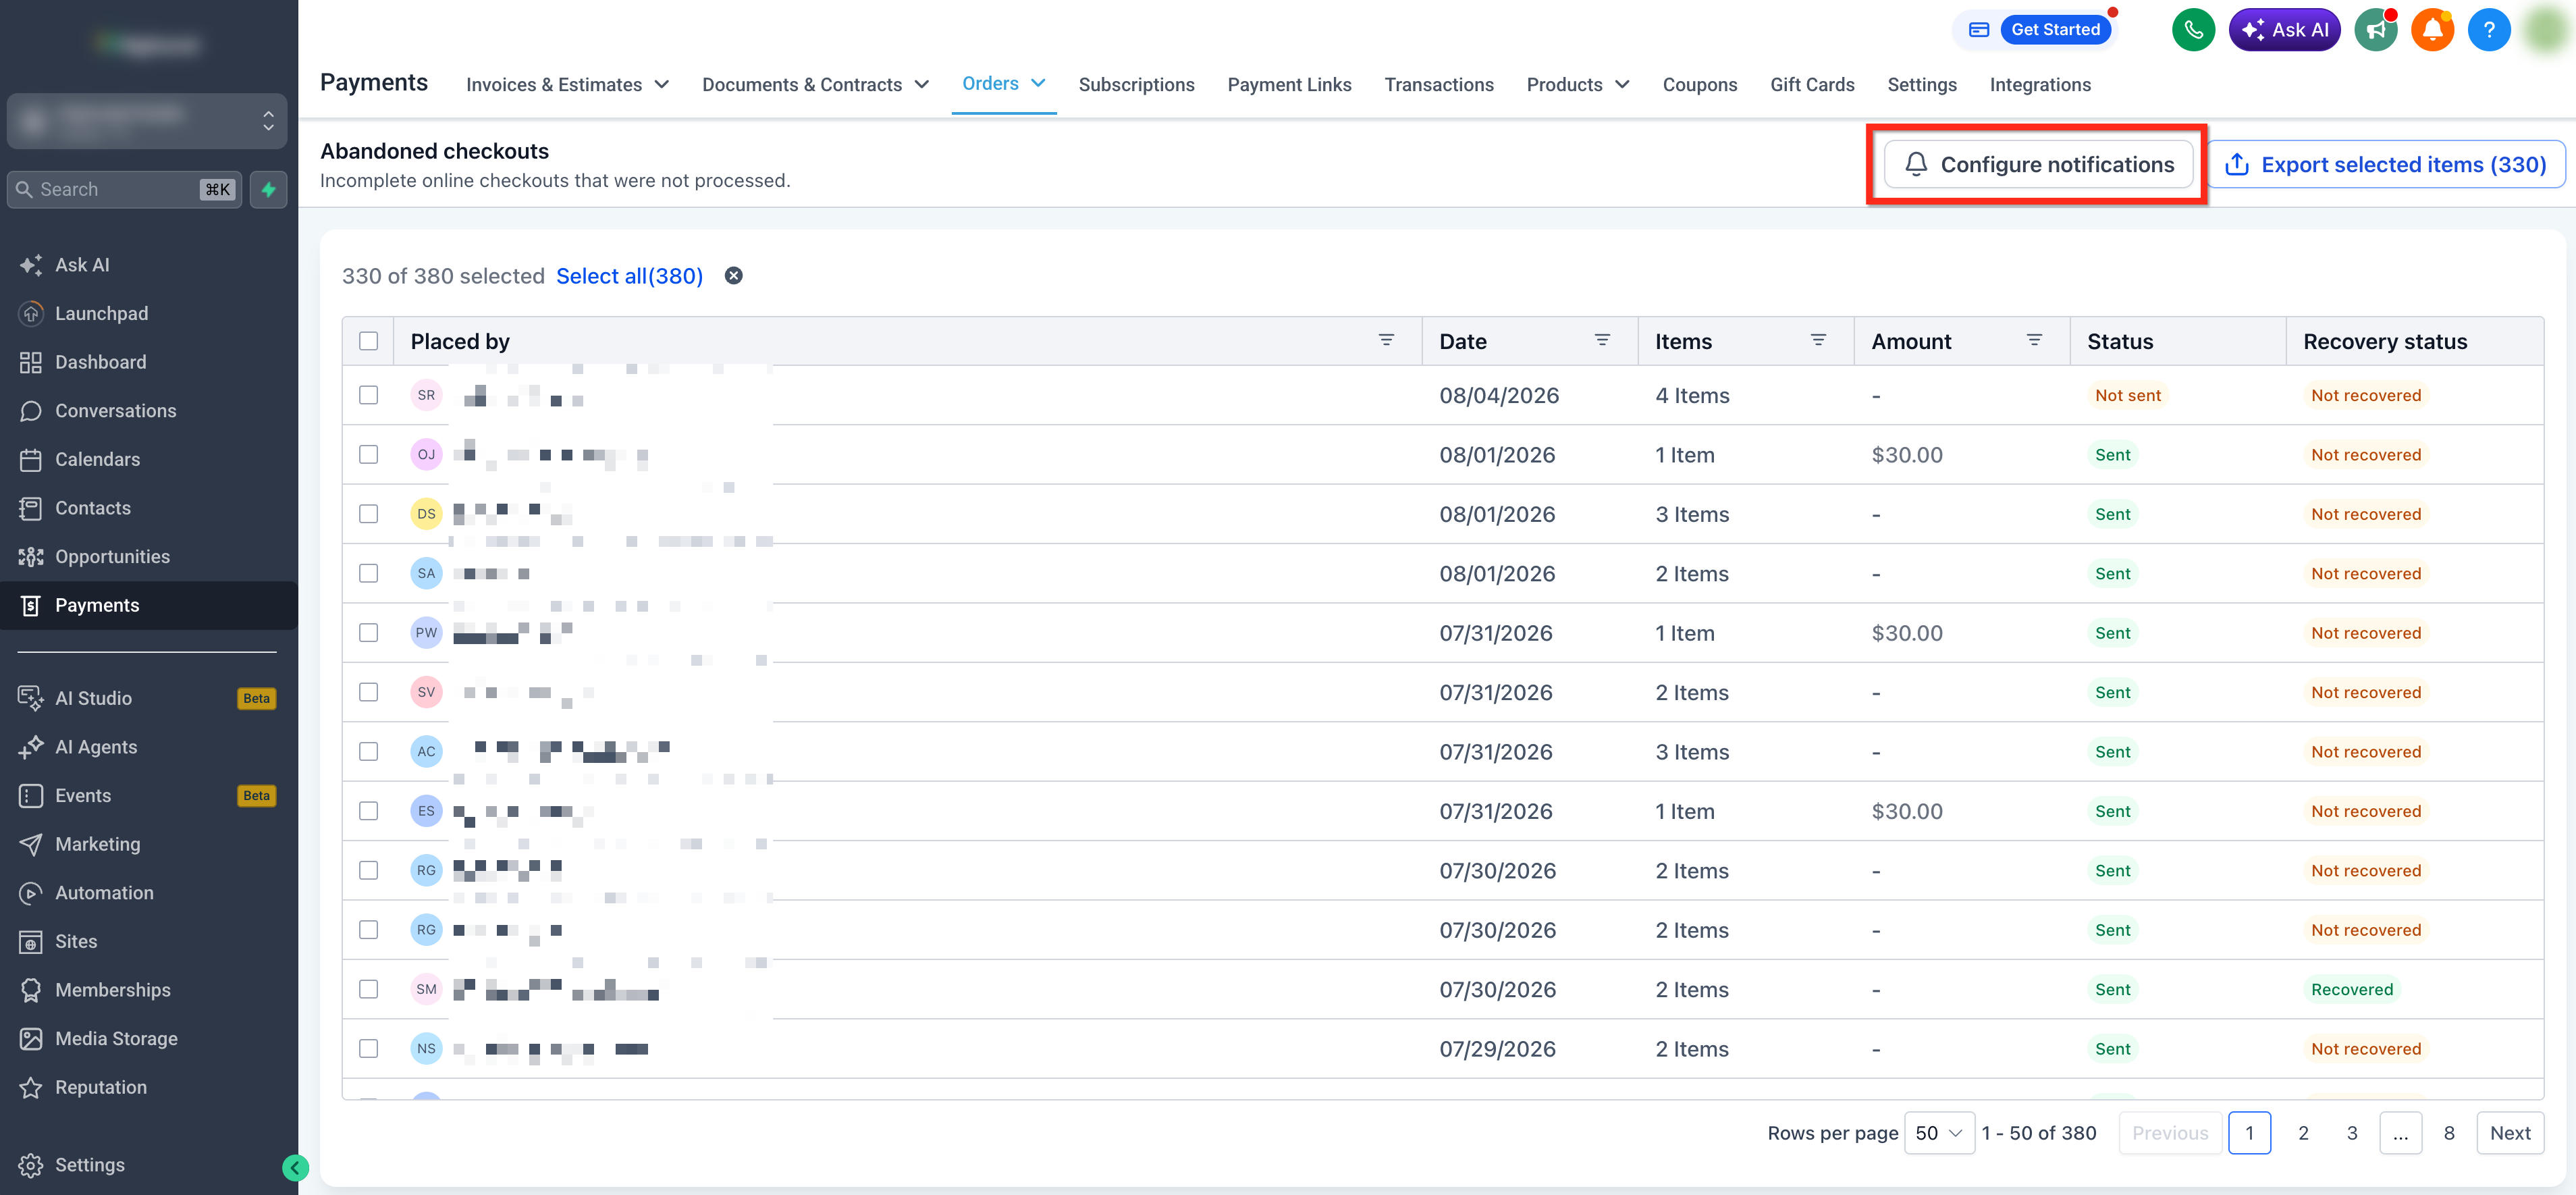The image size is (2576, 1195).
Task: Open the Gift Cards tab
Action: (x=1811, y=85)
